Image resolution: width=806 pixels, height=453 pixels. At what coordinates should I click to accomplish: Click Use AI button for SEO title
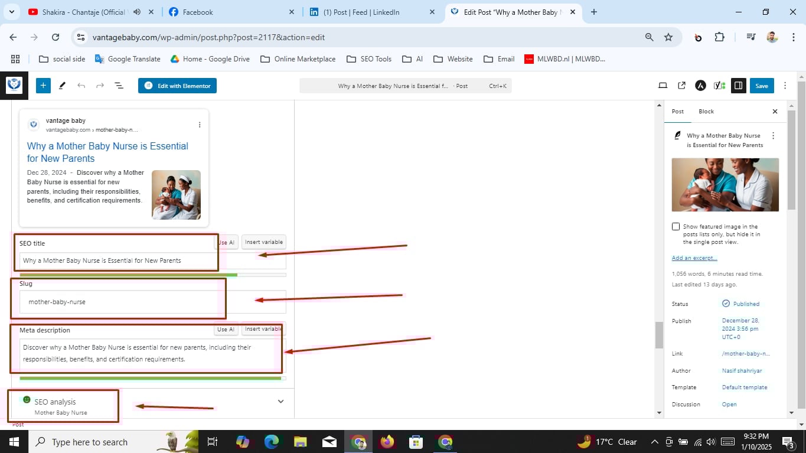point(226,242)
